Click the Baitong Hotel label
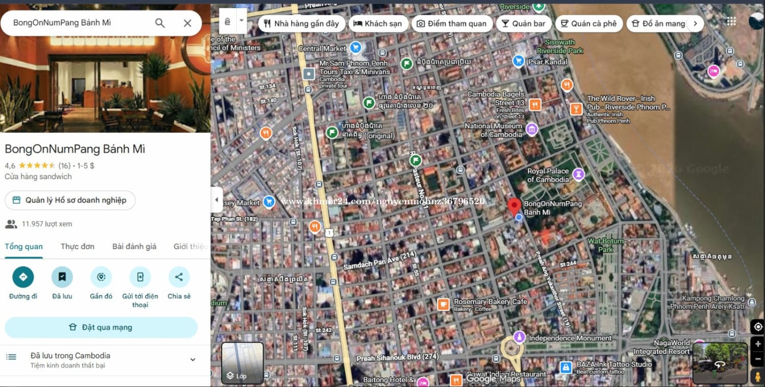This screenshot has height=387, width=765. pos(389,380)
